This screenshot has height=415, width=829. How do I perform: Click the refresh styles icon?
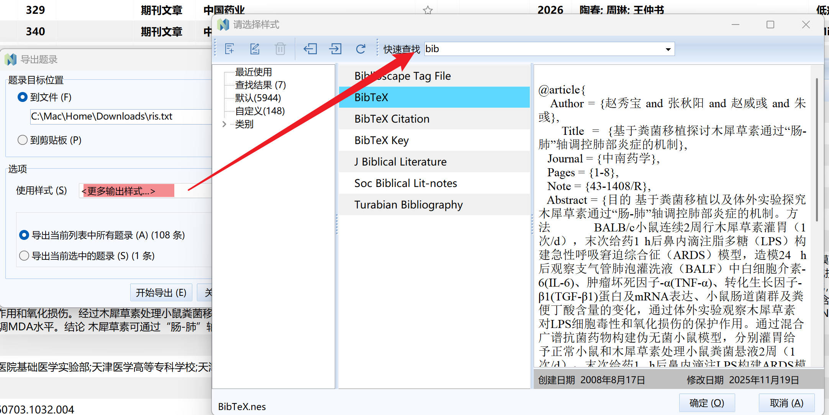click(x=360, y=49)
